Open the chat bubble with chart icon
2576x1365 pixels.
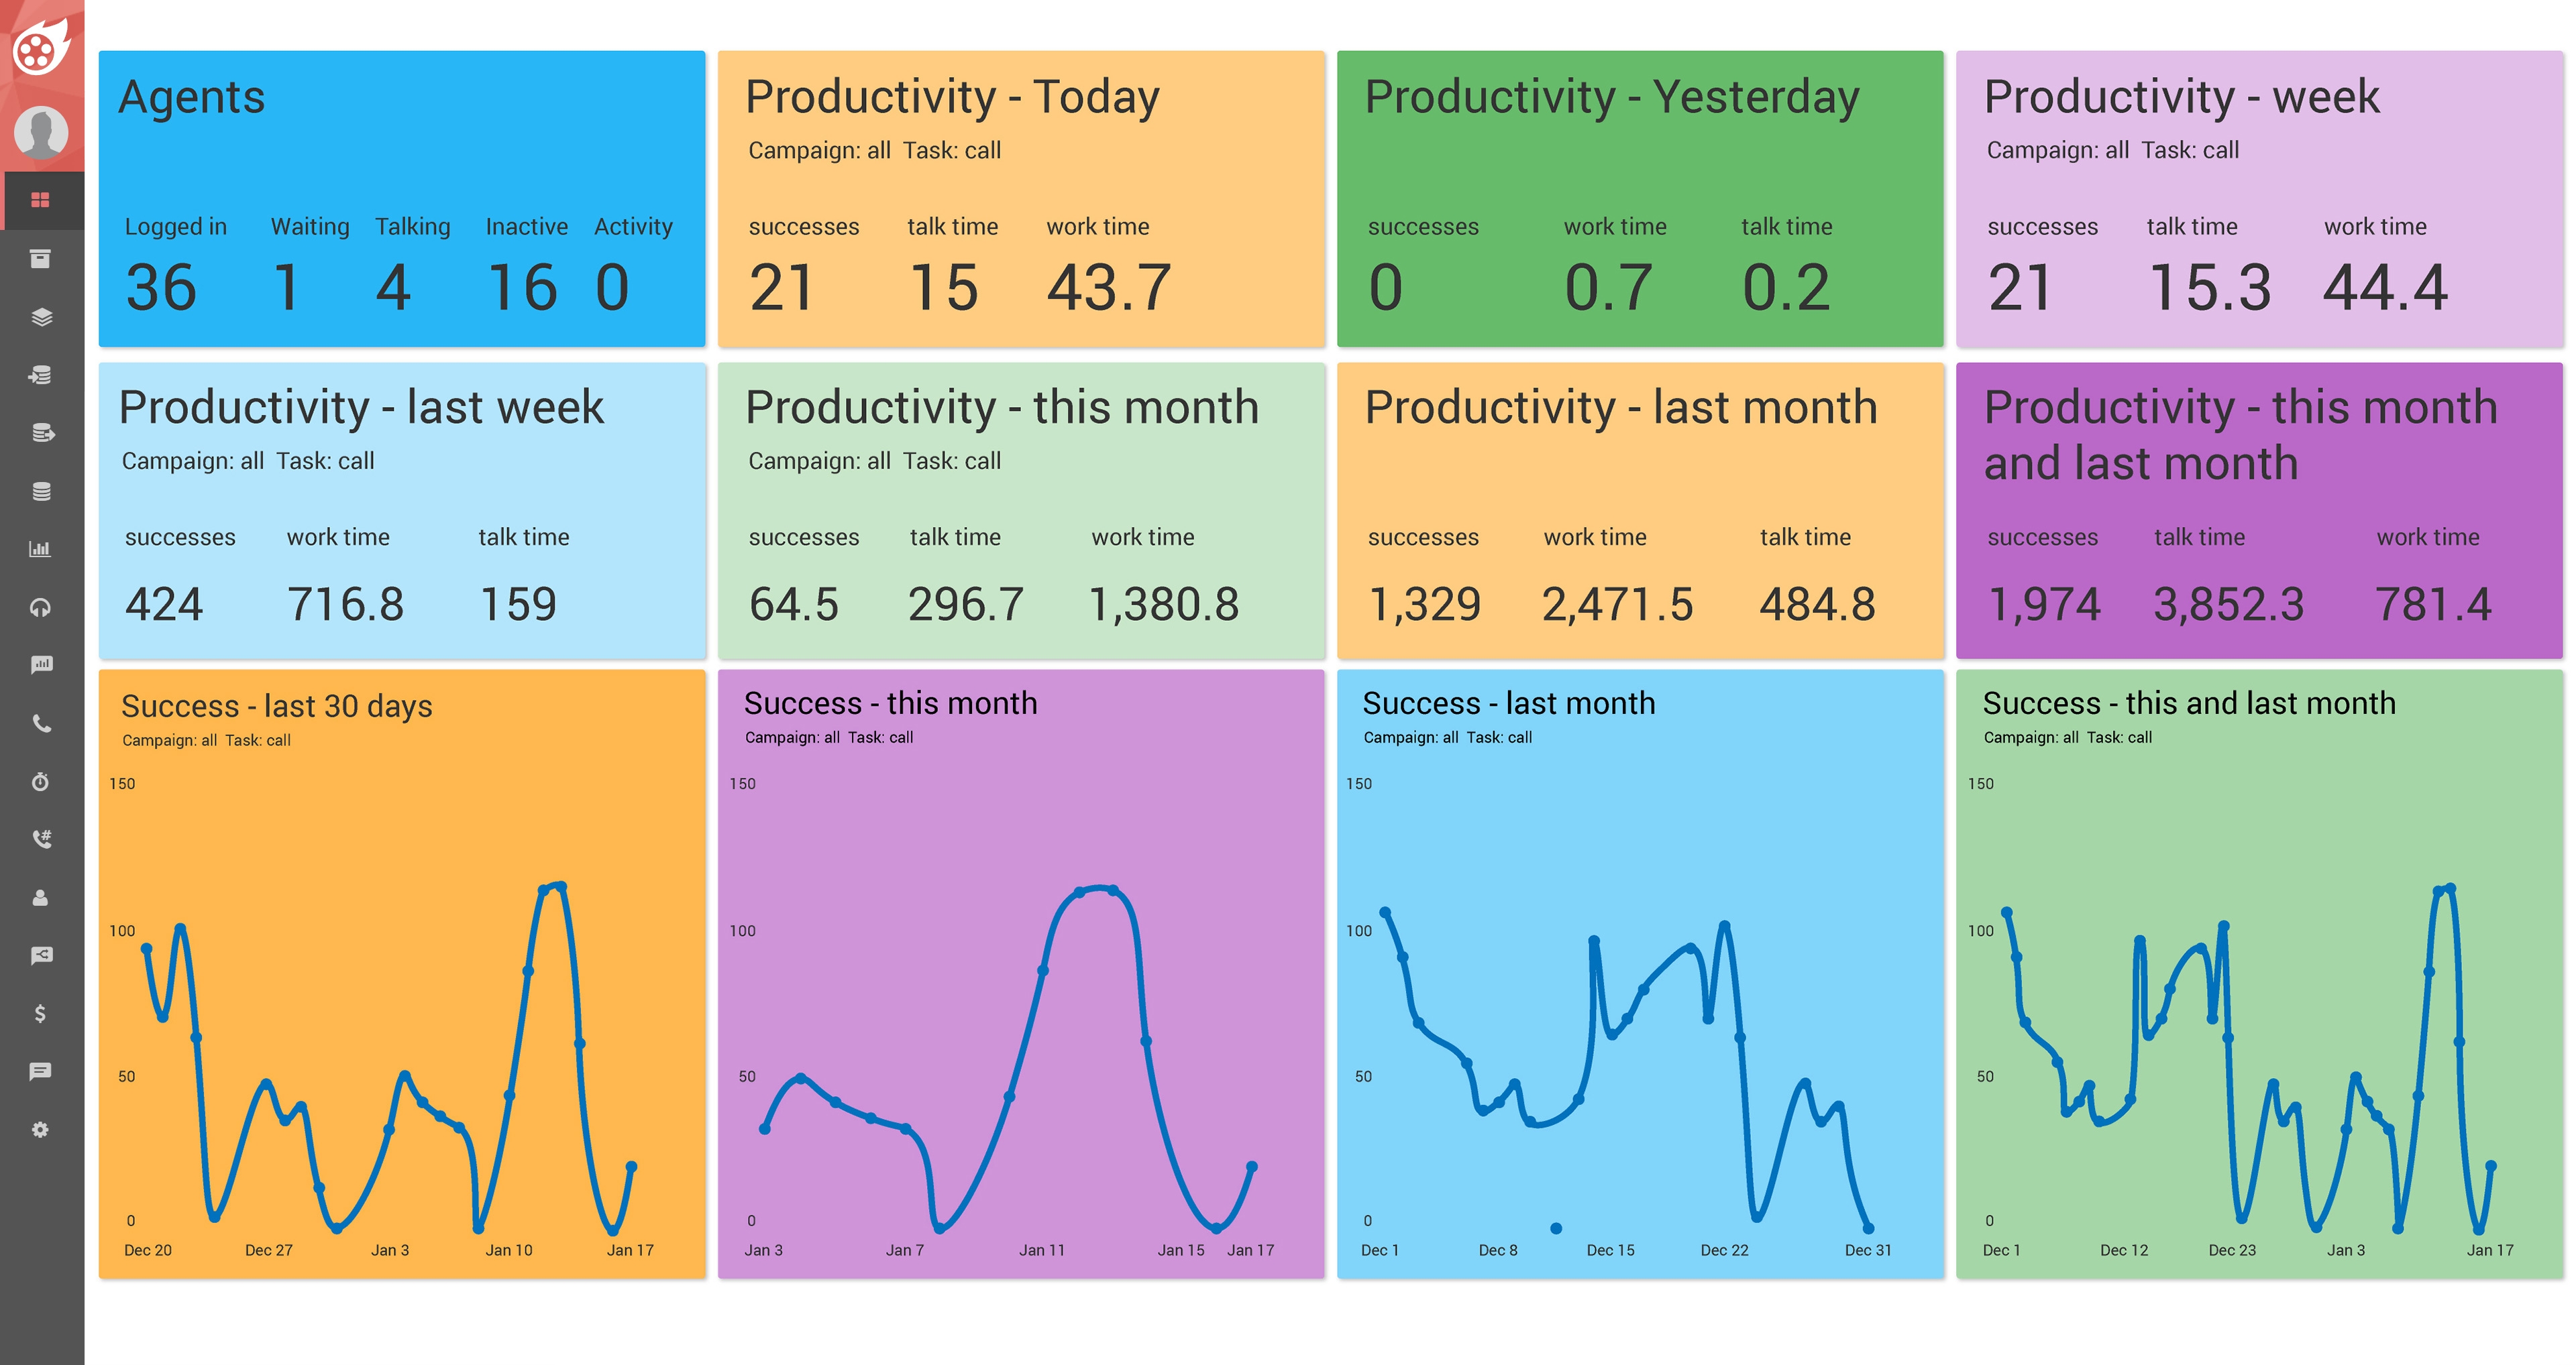[x=41, y=664]
